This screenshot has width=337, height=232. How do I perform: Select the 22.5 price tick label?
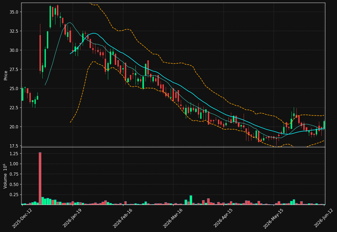[x=15, y=108]
